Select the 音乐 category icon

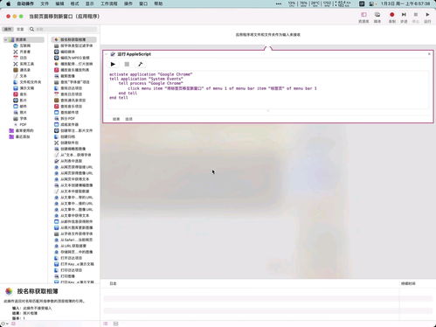tap(16, 94)
